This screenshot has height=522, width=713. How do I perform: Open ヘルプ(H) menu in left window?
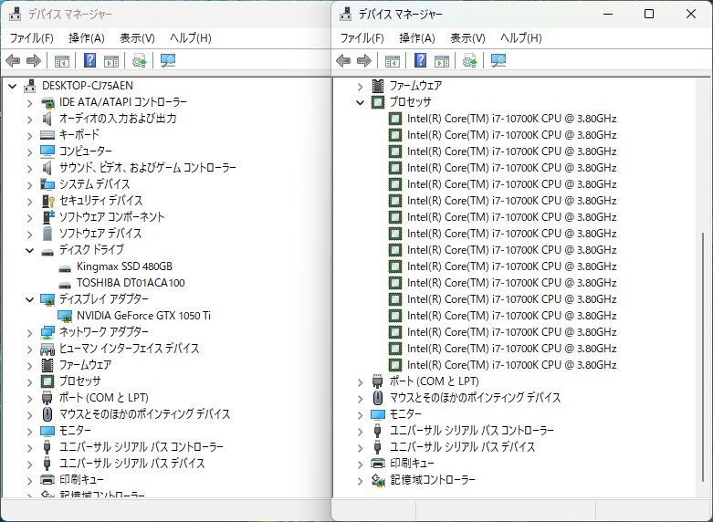coord(191,38)
